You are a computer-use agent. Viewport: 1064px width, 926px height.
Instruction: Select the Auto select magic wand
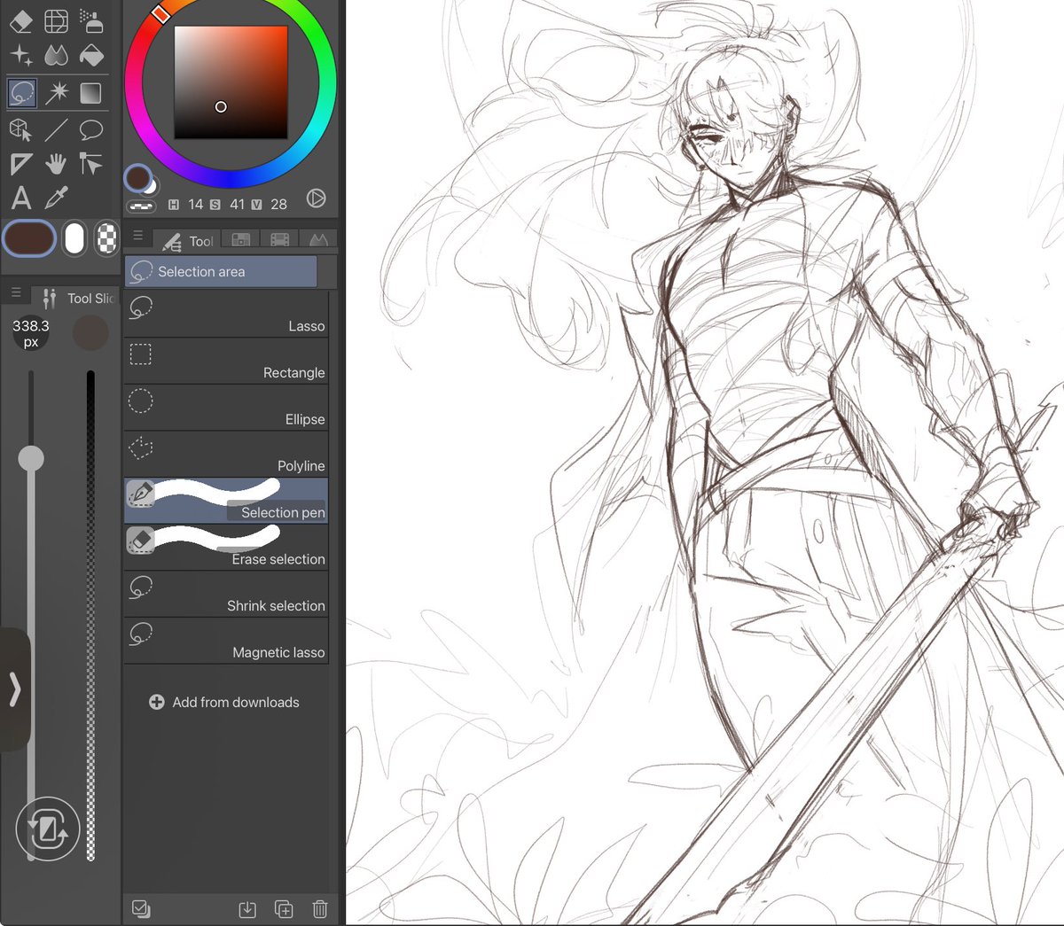coord(56,92)
